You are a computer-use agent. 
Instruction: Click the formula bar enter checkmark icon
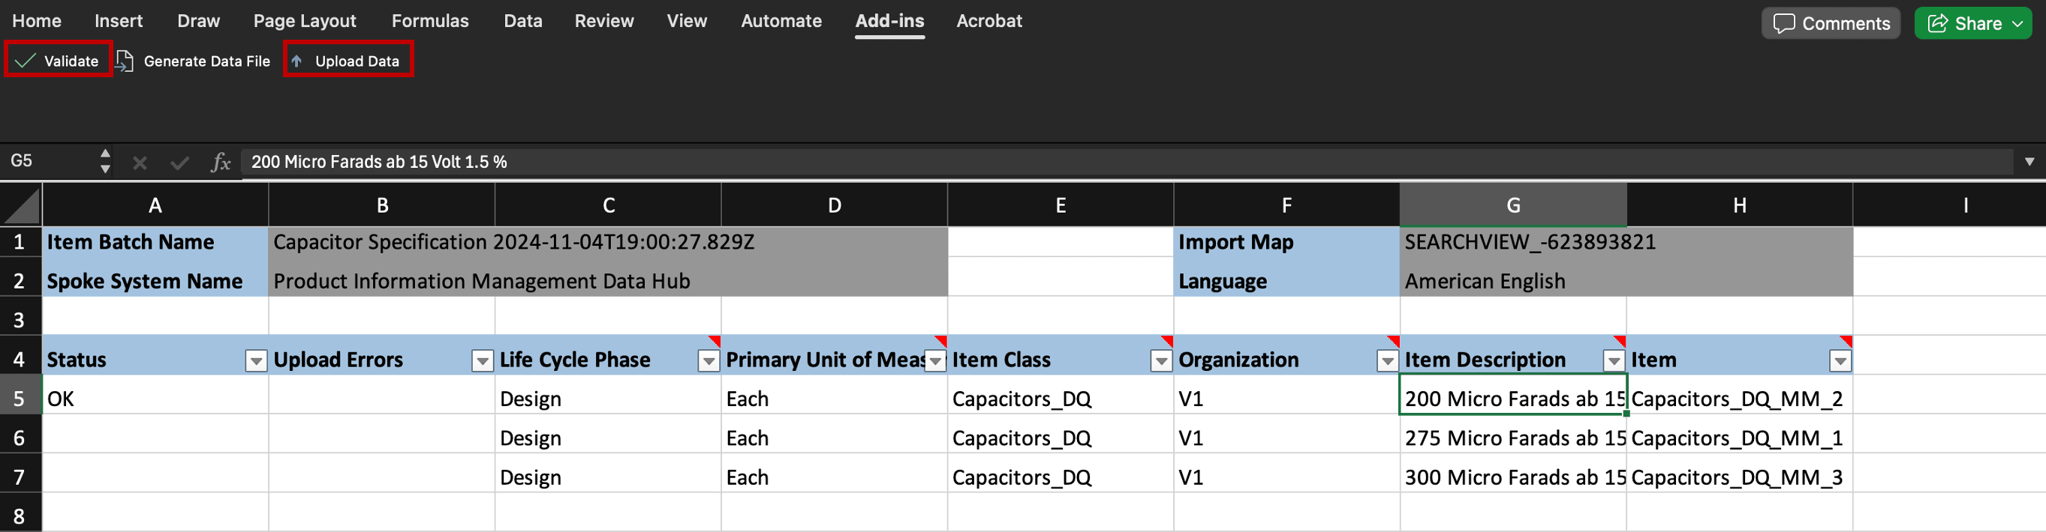179,163
